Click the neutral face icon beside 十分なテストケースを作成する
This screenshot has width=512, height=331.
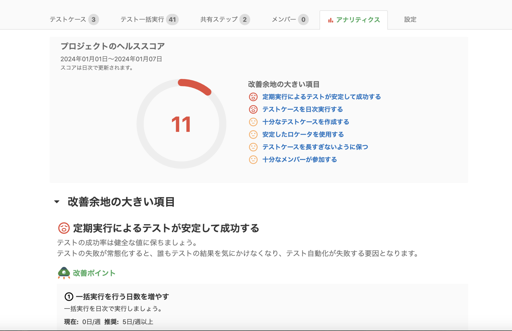[253, 122]
